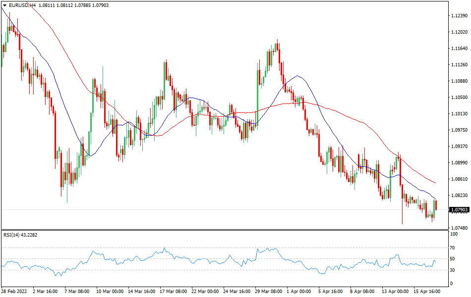471x297 pixels.
Task: Click the 1.10130 price axis label
Action: click(459, 114)
